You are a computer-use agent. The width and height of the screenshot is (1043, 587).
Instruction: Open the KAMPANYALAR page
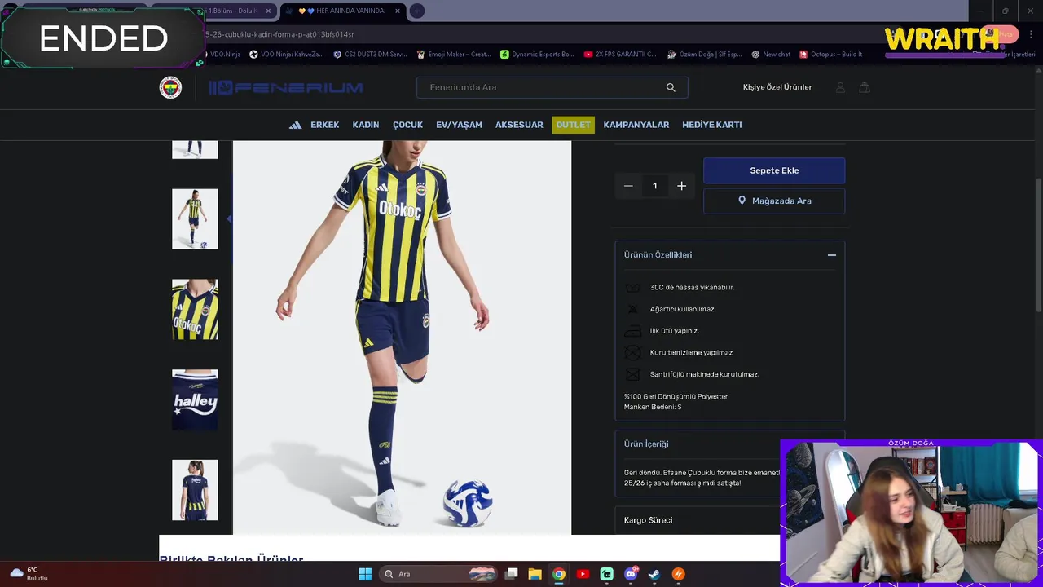(x=636, y=125)
